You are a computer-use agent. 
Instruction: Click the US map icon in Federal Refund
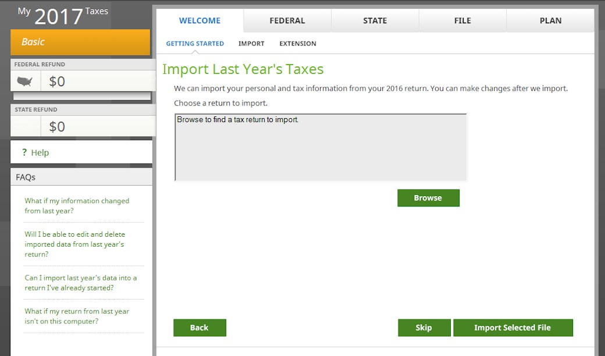pyautogui.click(x=25, y=81)
